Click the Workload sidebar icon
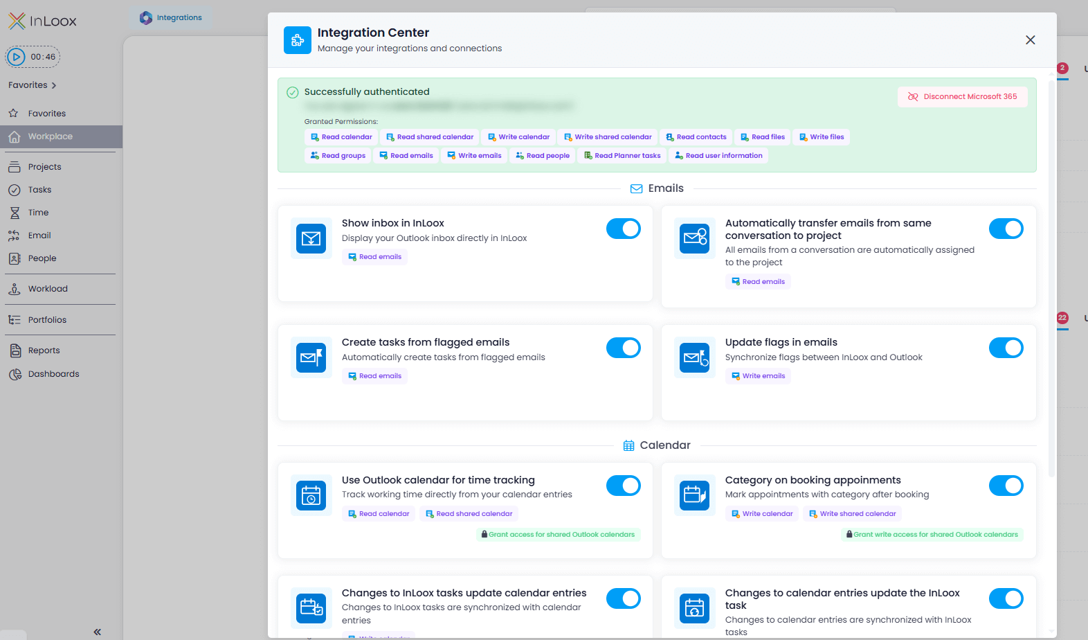The image size is (1088, 640). pos(15,289)
